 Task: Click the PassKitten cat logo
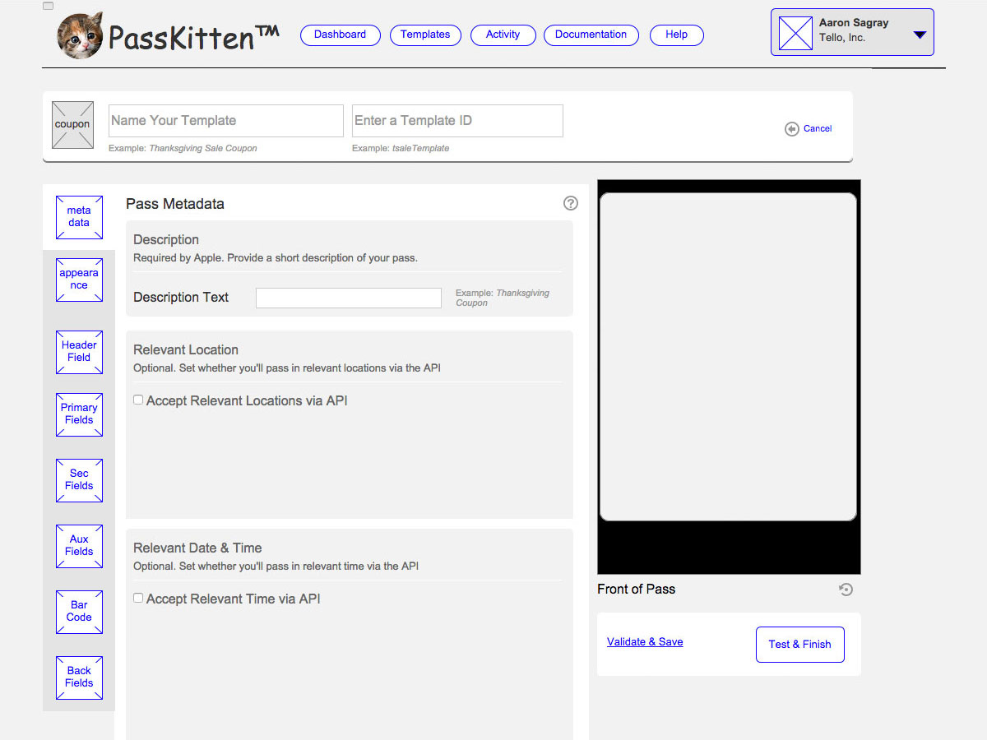tap(80, 35)
